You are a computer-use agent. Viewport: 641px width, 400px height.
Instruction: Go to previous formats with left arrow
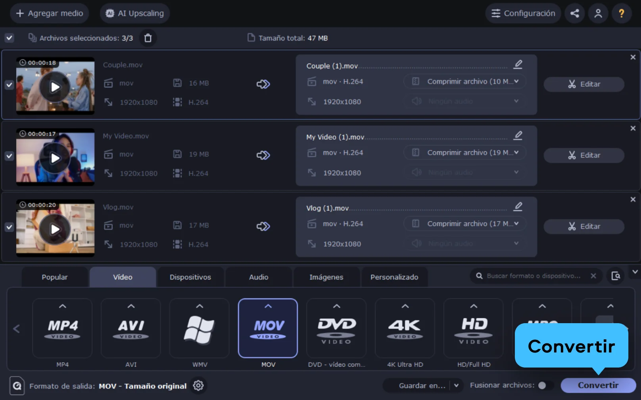click(x=16, y=328)
